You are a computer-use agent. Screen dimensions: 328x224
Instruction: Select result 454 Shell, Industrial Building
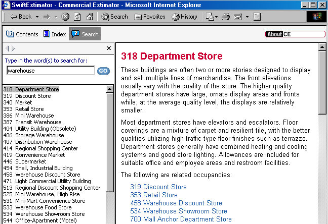[x=38, y=168]
